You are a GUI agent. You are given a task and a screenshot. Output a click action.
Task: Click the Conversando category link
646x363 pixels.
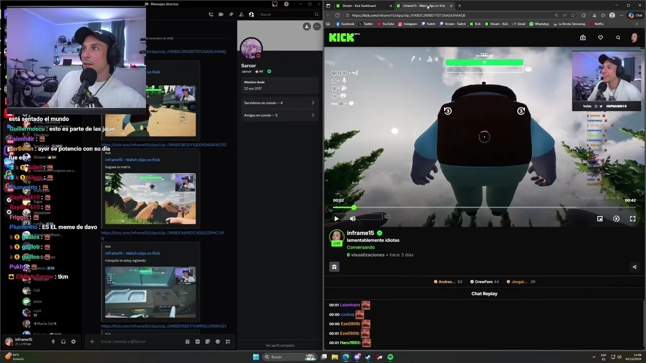click(361, 247)
